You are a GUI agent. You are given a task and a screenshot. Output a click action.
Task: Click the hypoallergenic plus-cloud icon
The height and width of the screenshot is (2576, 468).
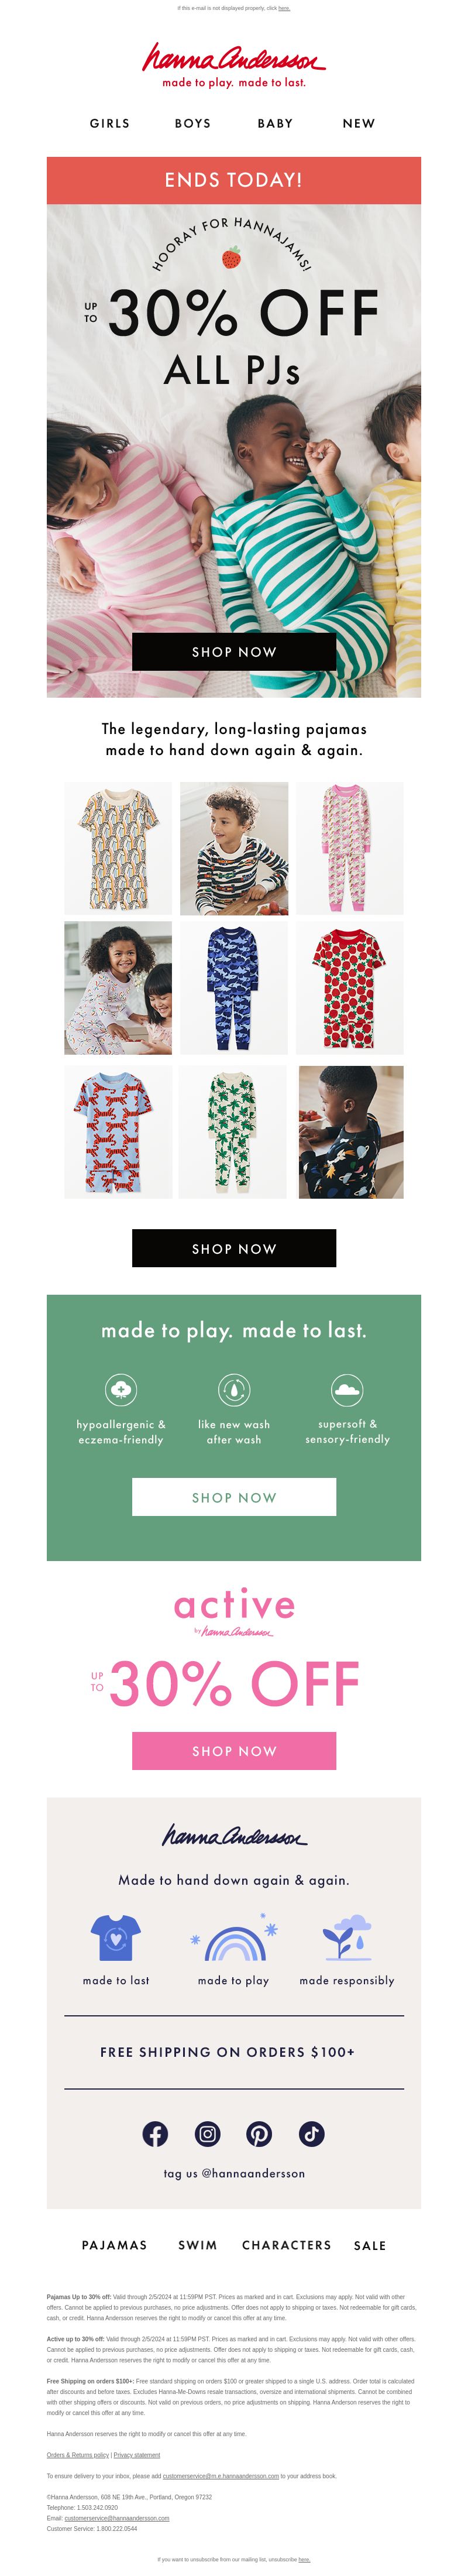click(121, 1389)
